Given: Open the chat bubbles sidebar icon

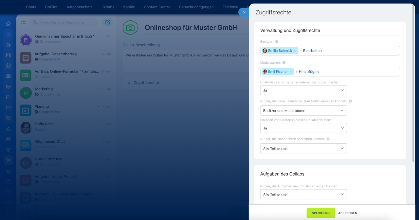Looking at the screenshot, I should 8,118.
